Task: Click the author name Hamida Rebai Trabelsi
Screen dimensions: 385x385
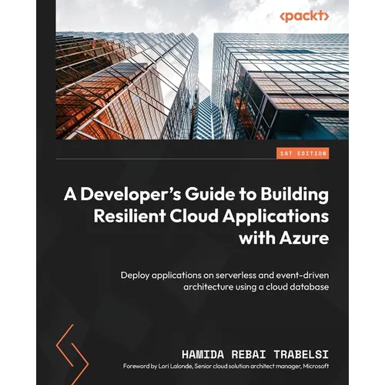Action: (255, 354)
